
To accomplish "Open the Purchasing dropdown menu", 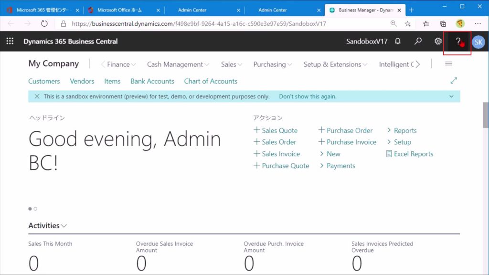I will coord(273,64).
